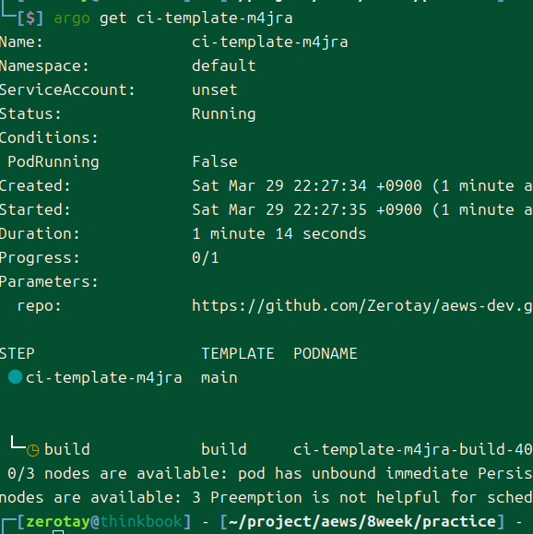
Task: Click the thinkbook hostname in prompt
Action: click(141, 521)
